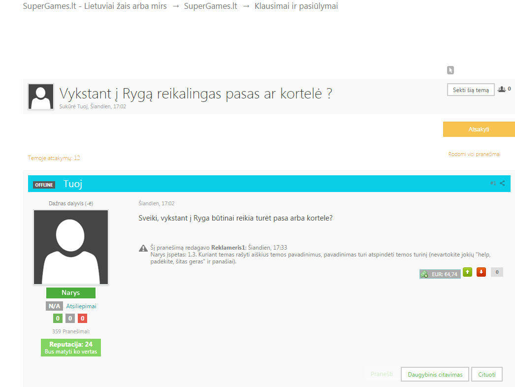
Task: Upvote the post with green arrow
Action: click(467, 272)
